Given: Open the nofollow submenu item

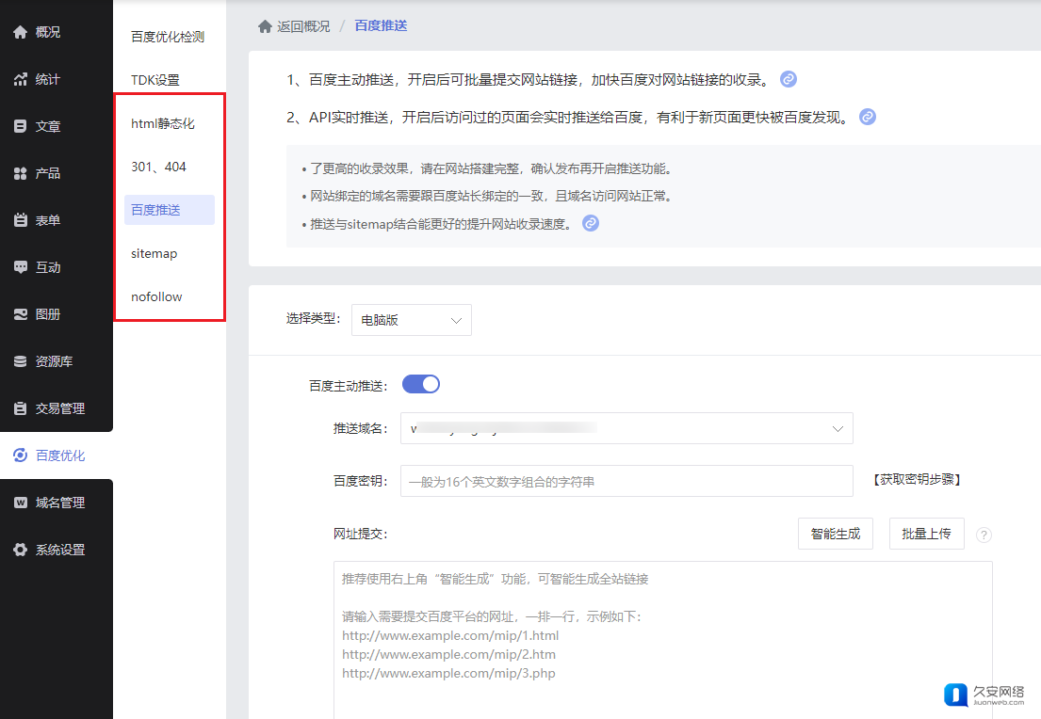Looking at the screenshot, I should 156,296.
